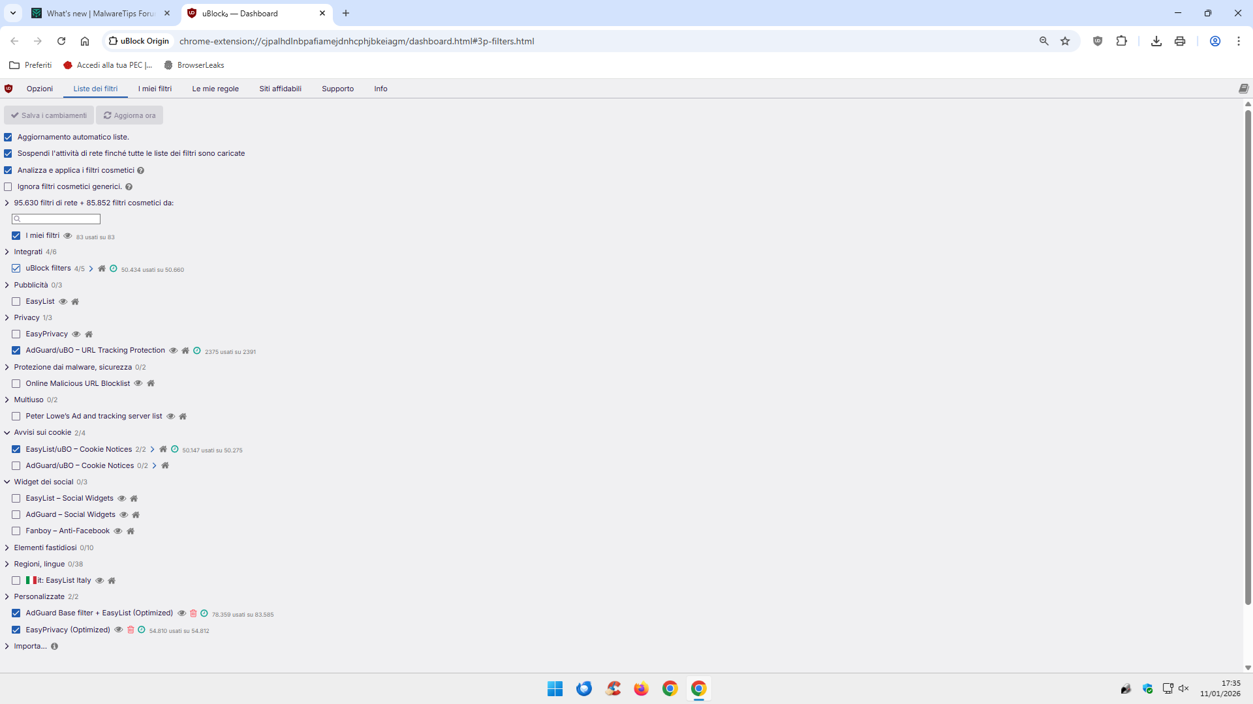Open AdGuard/uBO Cookie Notices home icon
This screenshot has height=704, width=1253.
[x=165, y=465]
